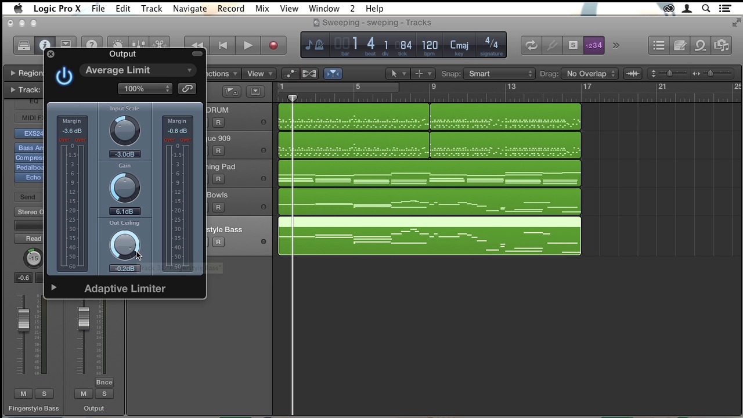This screenshot has height=418, width=743.
Task: Click the Read automation button
Action: click(33, 239)
